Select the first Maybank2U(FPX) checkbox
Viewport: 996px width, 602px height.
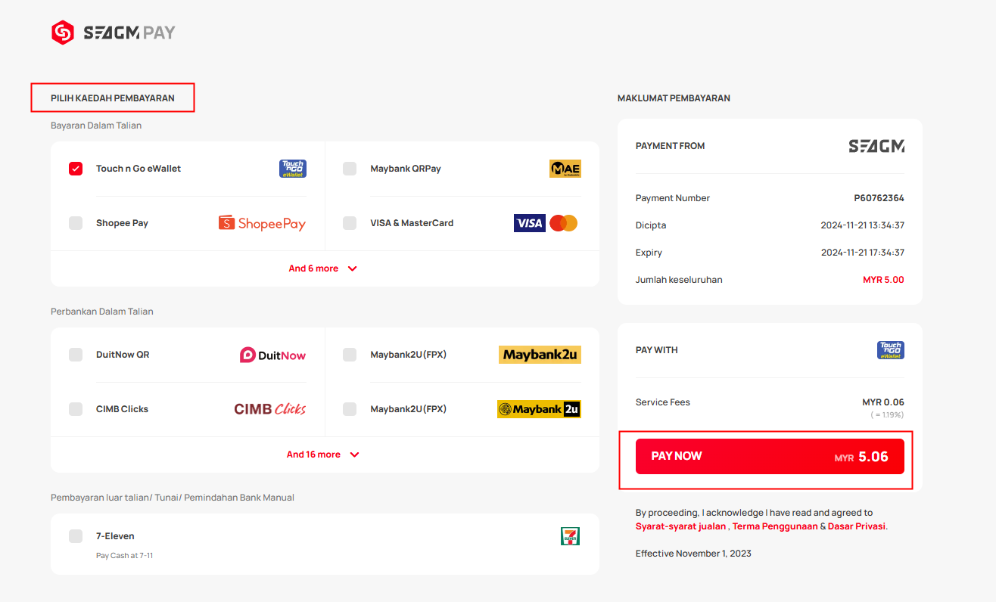click(x=350, y=355)
